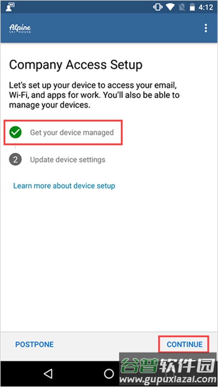Tap the clock showing 4:12
The height and width of the screenshot is (387, 218).
point(206,7)
